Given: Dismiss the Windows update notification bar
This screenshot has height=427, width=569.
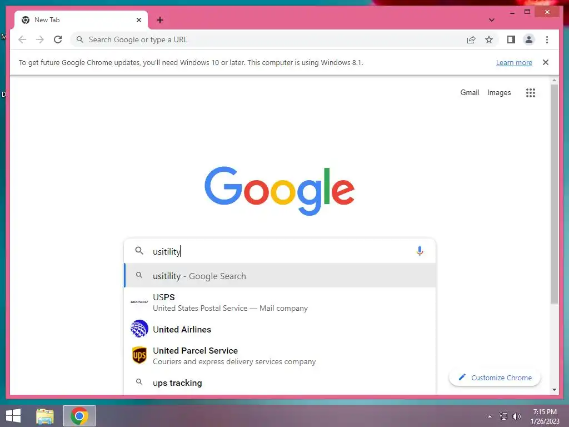Looking at the screenshot, I should (545, 62).
